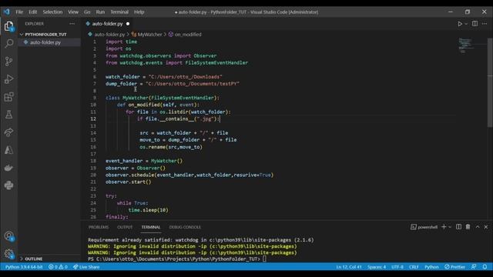Open the Docker whale icon view
The height and width of the screenshot is (277, 493).
click(8, 168)
